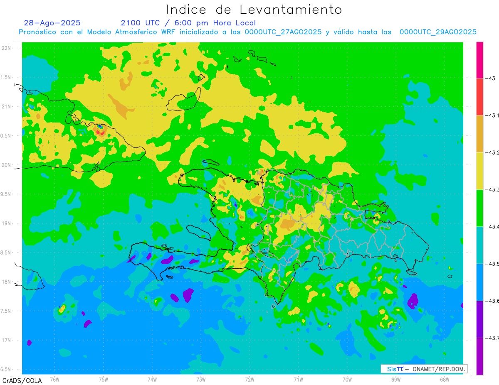This screenshot has width=499, height=385.
Task: Click the '21N' latitude label
Action: (x=6, y=106)
